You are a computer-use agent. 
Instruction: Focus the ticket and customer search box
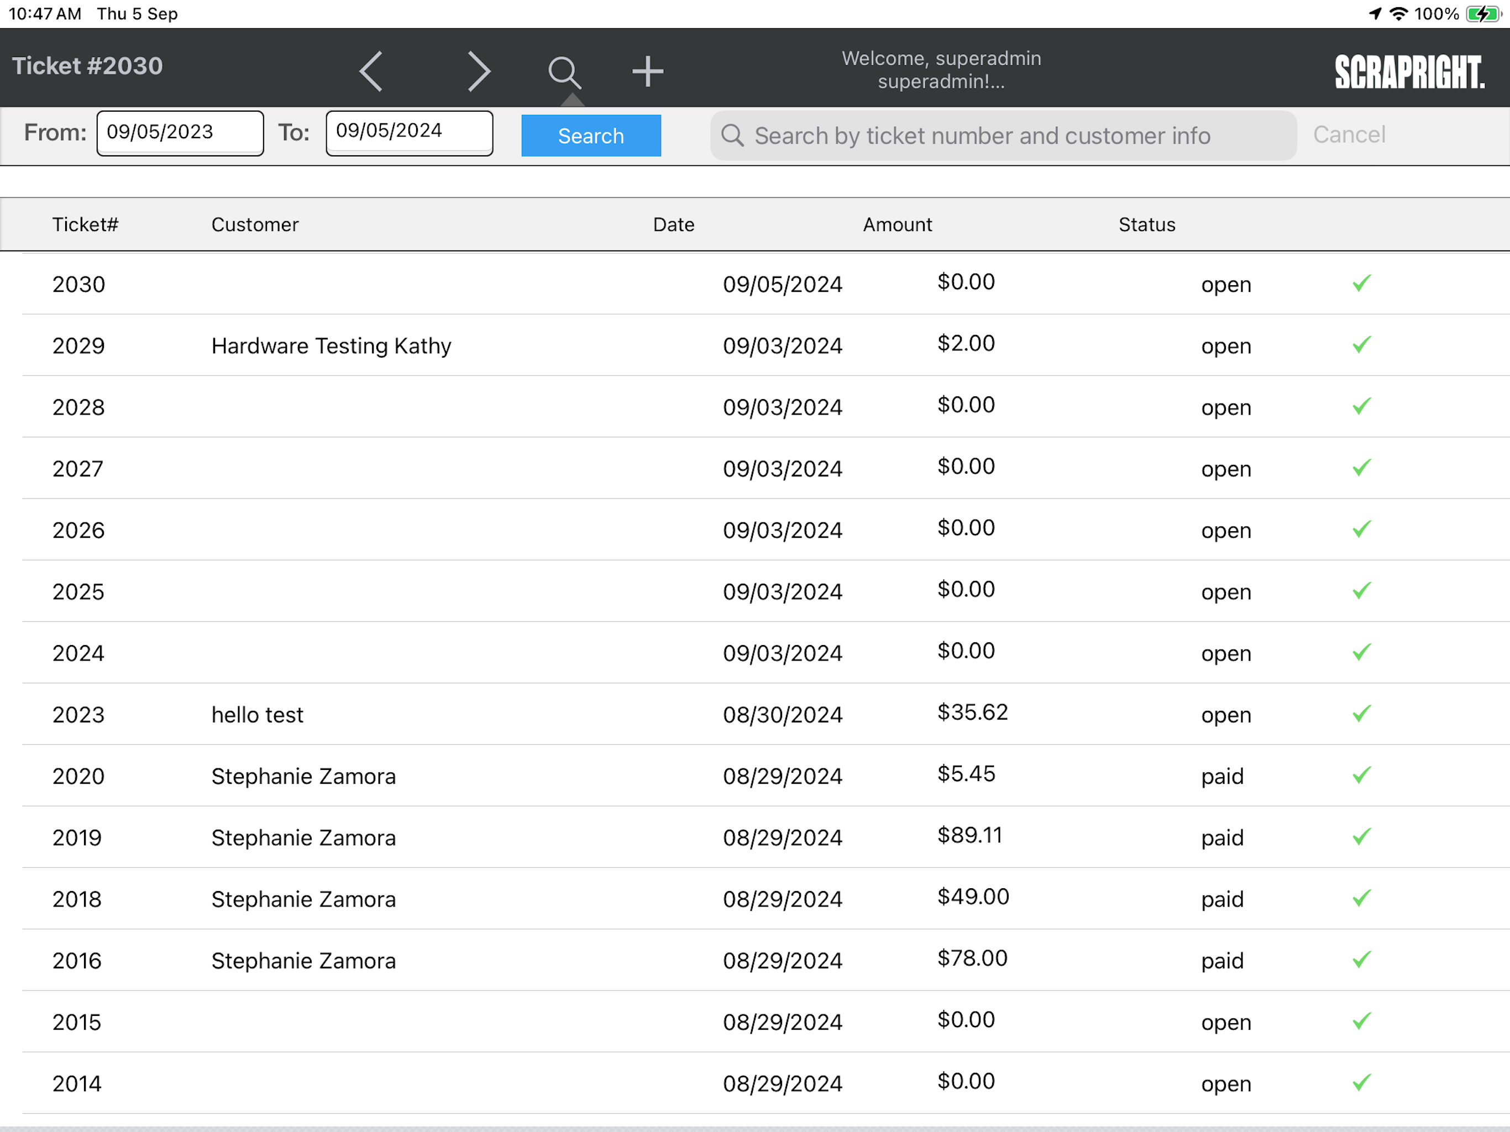[1003, 135]
